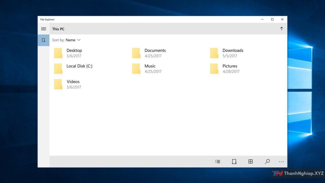Switch to grid view layout
Viewport: 325px width, 183px height.
(x=250, y=161)
